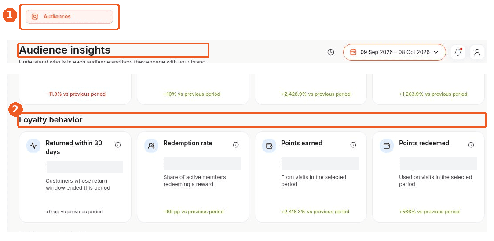Screen dimensions: 494x241
Task: Open the date range picker dropdown
Action: click(395, 52)
